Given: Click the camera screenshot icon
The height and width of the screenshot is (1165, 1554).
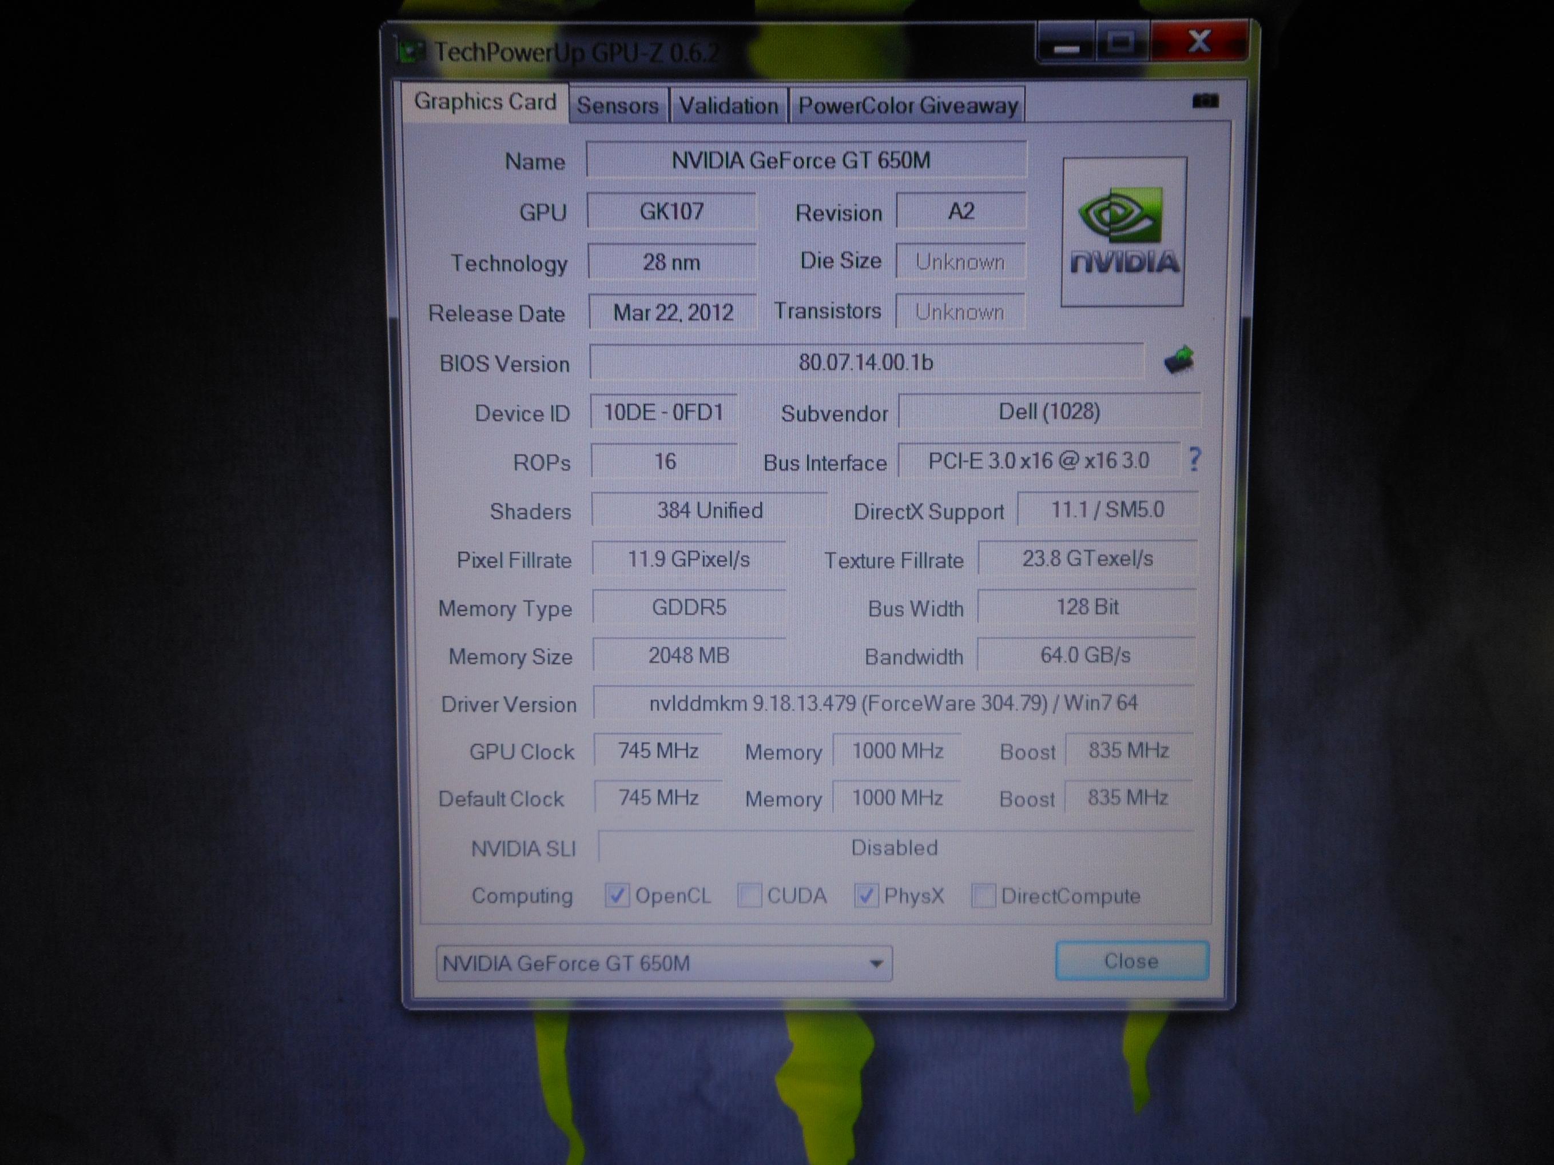Looking at the screenshot, I should [1205, 102].
